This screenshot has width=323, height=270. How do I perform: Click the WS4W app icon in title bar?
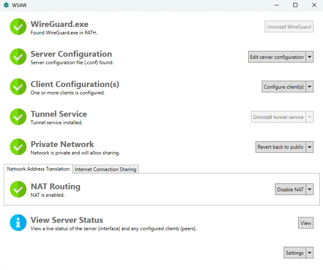click(x=6, y=5)
